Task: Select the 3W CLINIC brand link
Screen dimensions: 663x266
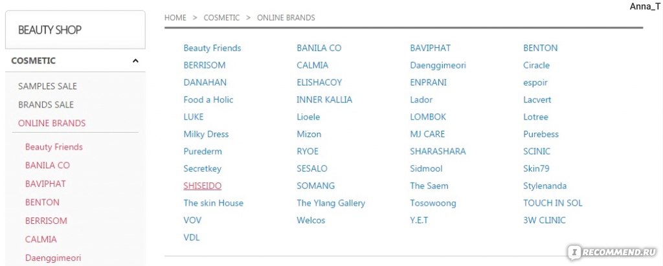Action: 544,220
